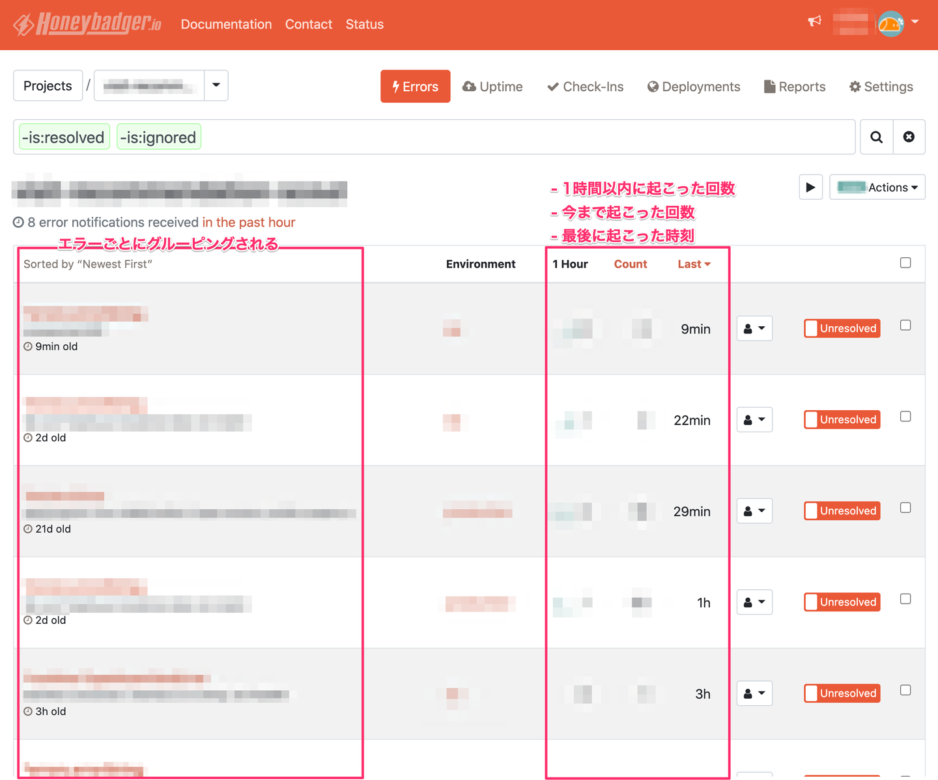Sort errors by the Count column
Image resolution: width=938 pixels, height=780 pixels.
click(631, 264)
